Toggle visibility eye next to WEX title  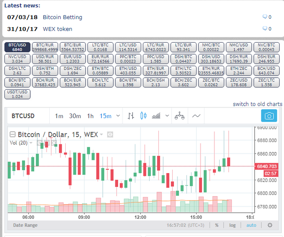click(110, 134)
